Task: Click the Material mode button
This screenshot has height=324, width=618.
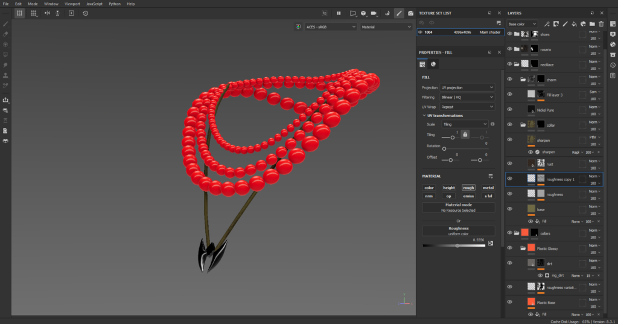Action: [458, 207]
